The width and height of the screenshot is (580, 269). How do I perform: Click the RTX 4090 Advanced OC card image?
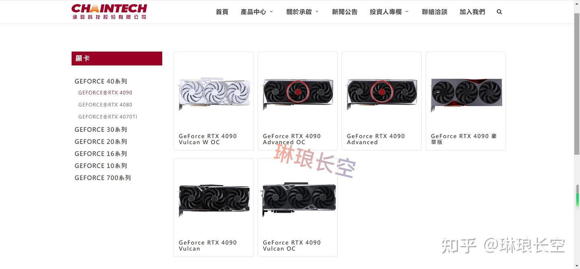click(298, 93)
